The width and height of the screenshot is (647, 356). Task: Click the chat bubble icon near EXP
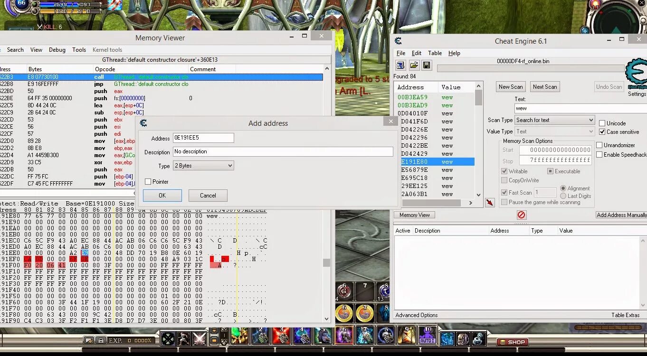tap(89, 340)
